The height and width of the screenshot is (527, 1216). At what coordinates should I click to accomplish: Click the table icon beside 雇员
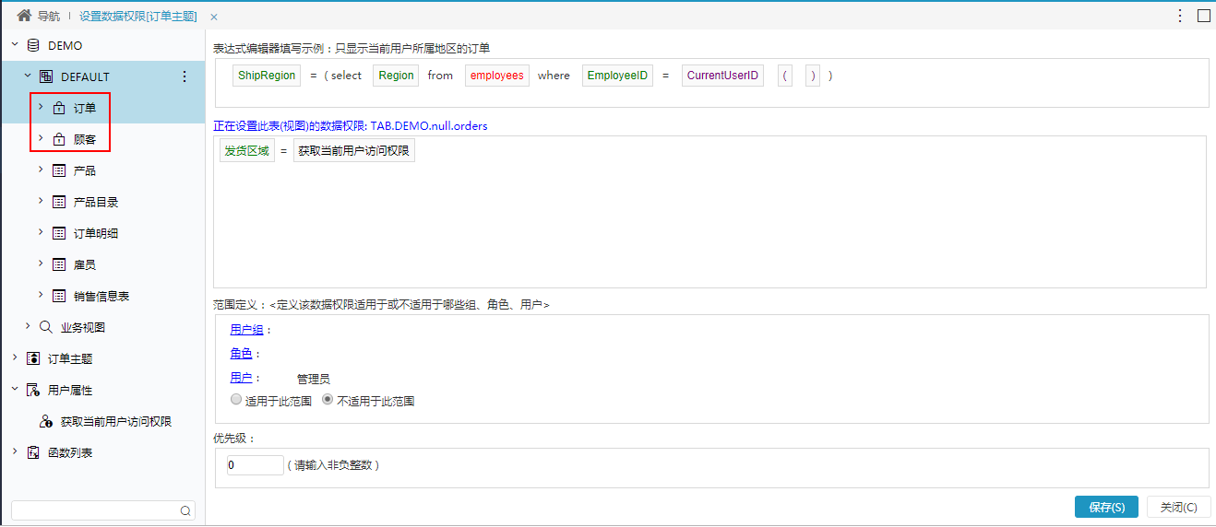(59, 264)
